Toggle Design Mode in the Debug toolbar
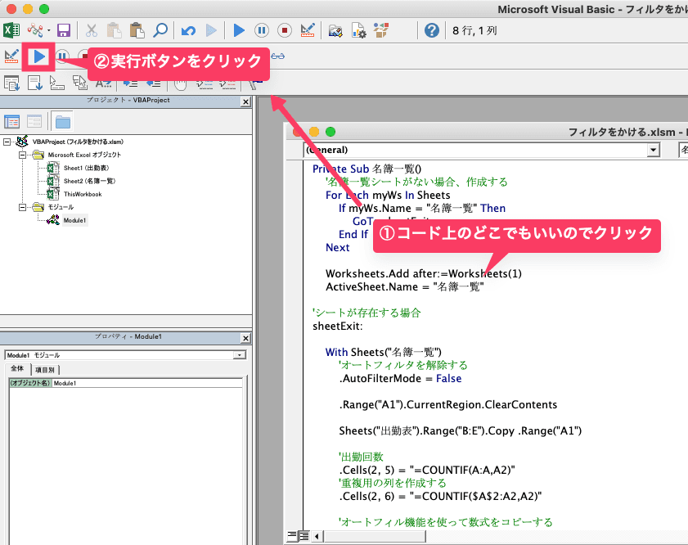 (x=11, y=56)
